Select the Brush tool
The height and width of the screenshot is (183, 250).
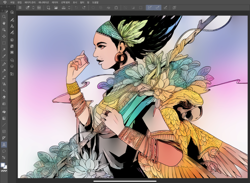click(4, 77)
